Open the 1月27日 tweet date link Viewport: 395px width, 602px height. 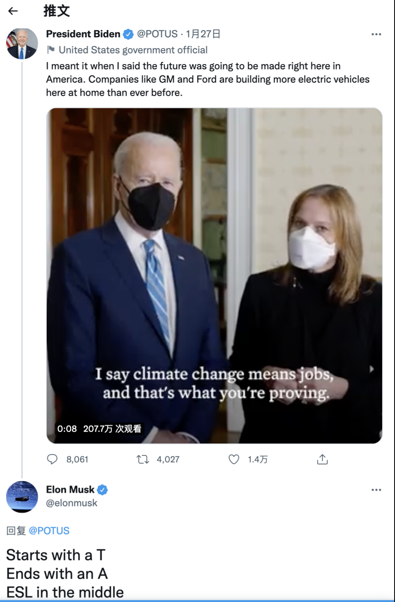point(203,34)
